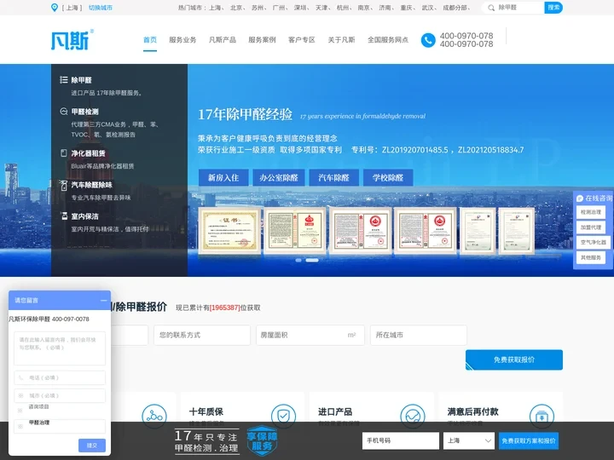
Task: Click hot city link 广州
Action: (278, 8)
